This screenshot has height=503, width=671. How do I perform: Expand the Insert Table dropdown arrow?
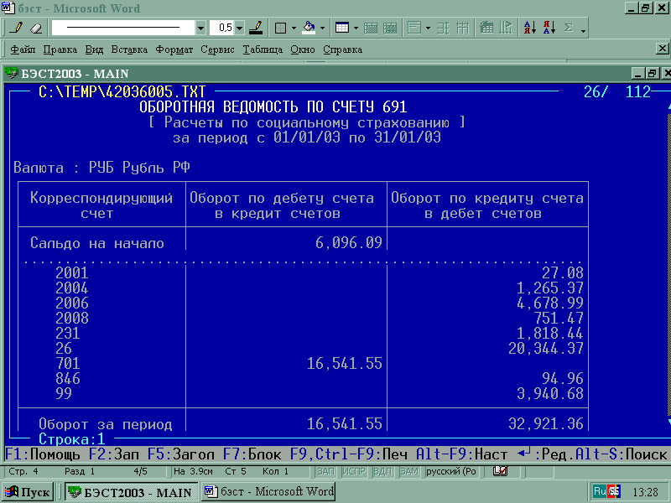click(x=356, y=29)
